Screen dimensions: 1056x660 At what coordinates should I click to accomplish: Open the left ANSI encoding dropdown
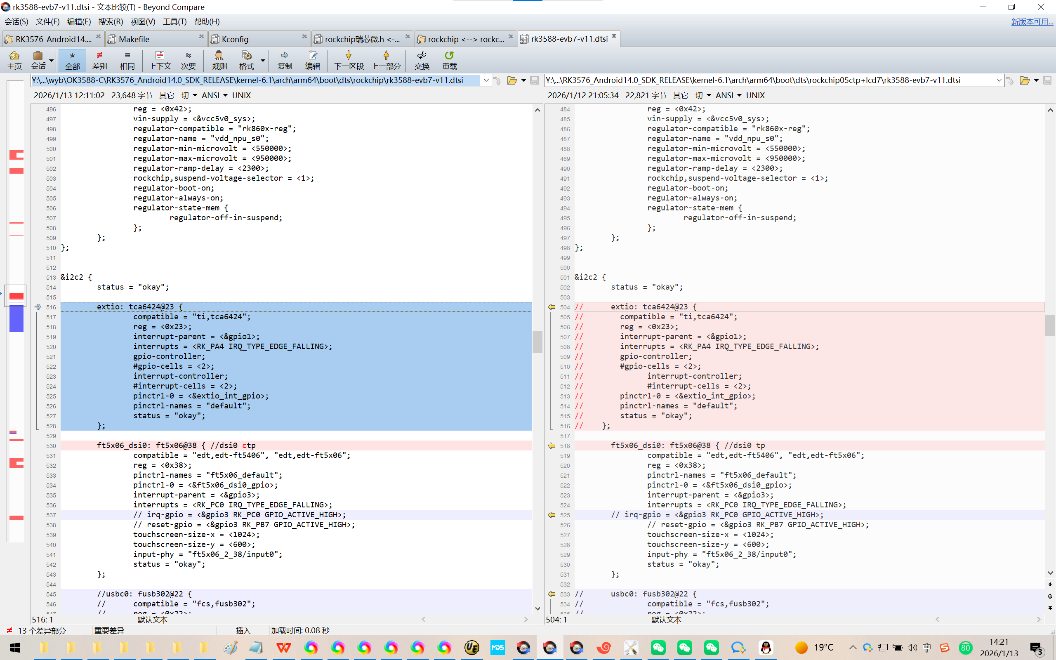214,95
